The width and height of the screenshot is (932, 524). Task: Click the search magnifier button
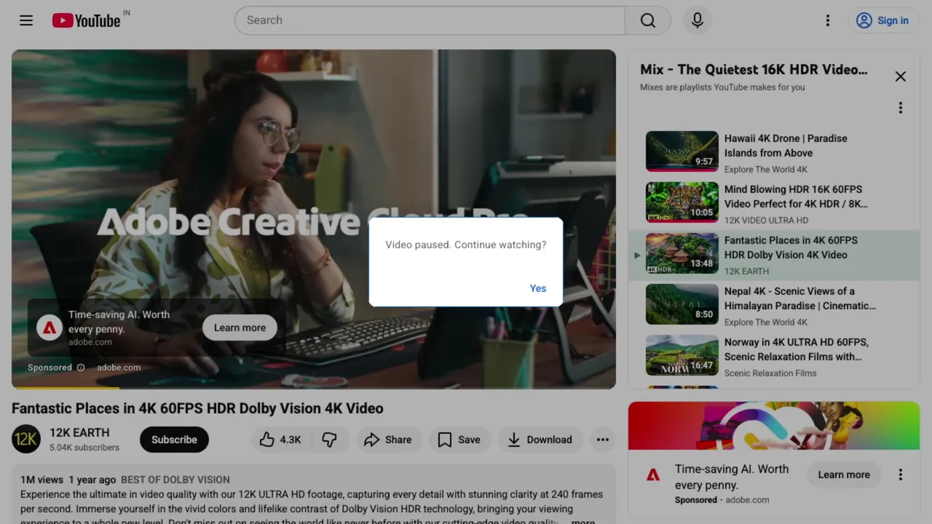648,20
